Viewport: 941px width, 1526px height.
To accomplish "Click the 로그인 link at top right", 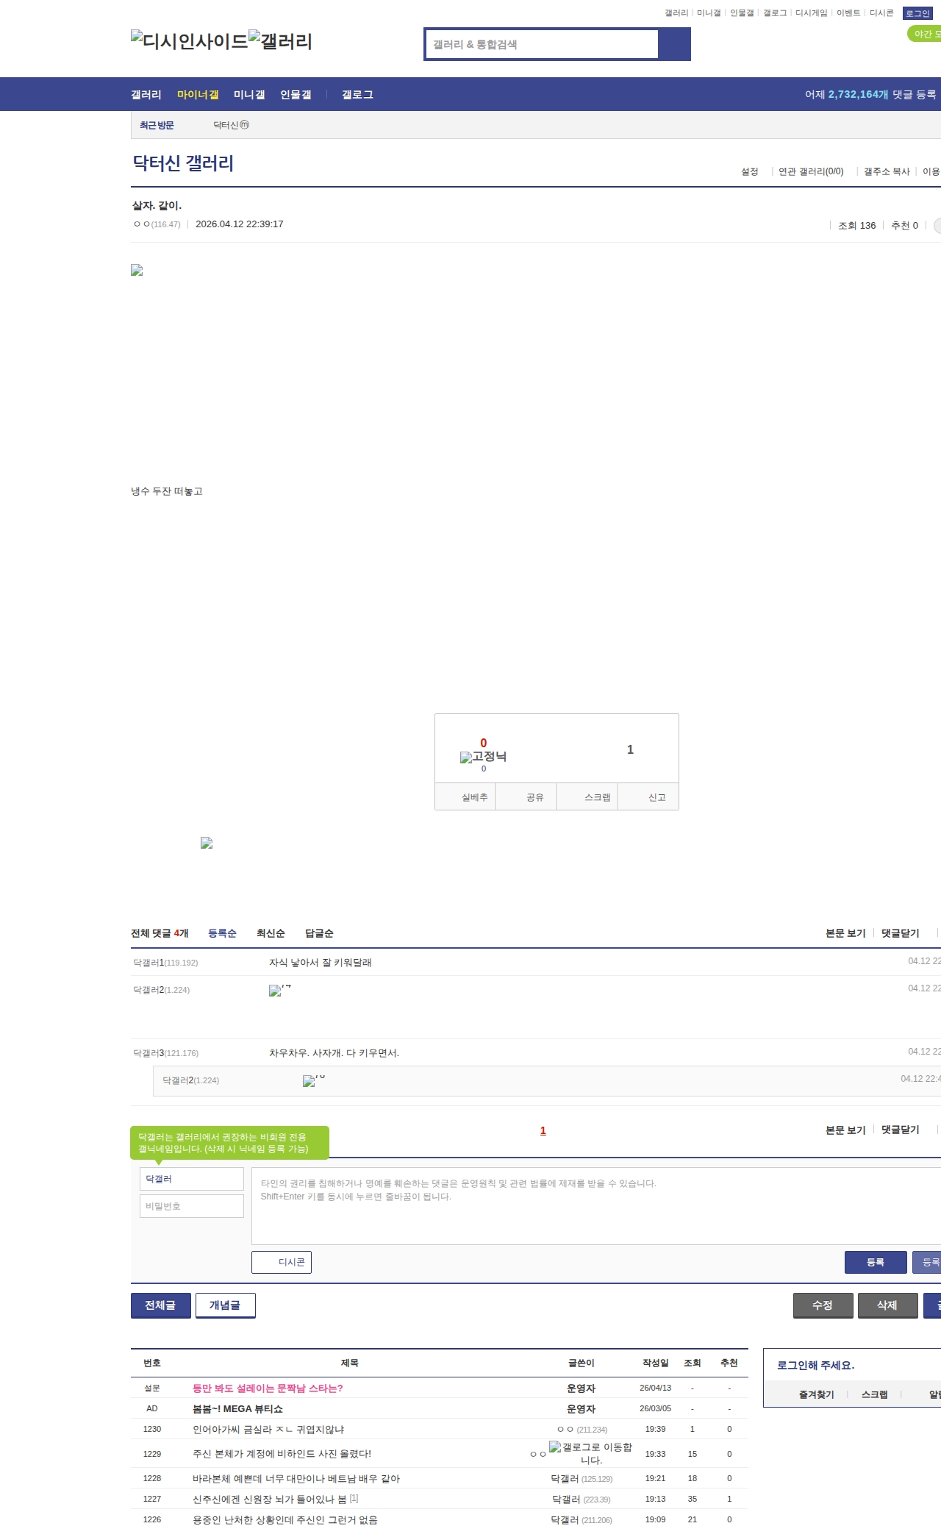I will (x=917, y=13).
